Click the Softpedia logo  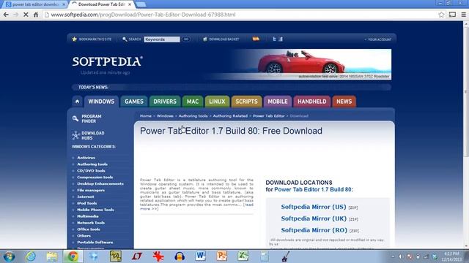coord(107,61)
